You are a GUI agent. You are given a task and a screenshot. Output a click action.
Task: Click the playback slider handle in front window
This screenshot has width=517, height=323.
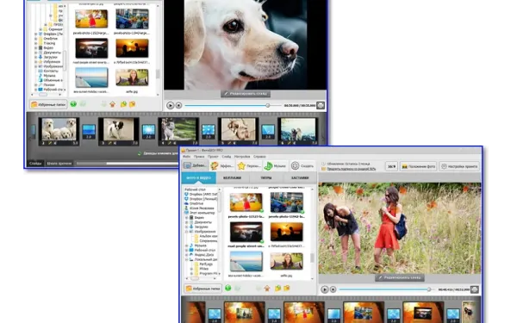point(429,289)
